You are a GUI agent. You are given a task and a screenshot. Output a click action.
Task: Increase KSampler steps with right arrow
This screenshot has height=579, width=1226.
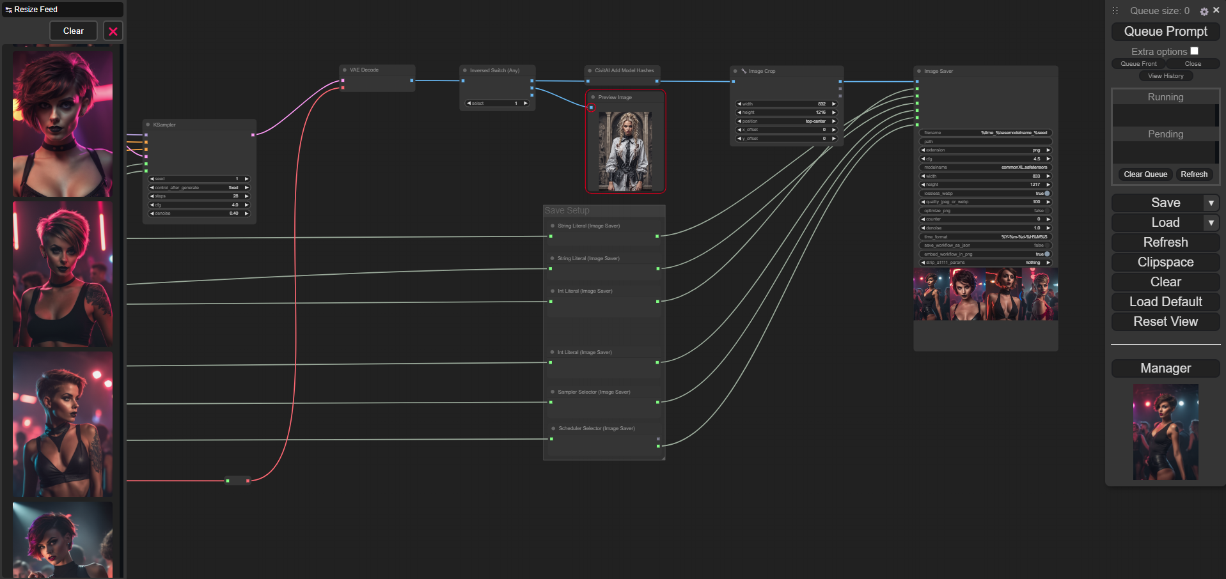(247, 196)
